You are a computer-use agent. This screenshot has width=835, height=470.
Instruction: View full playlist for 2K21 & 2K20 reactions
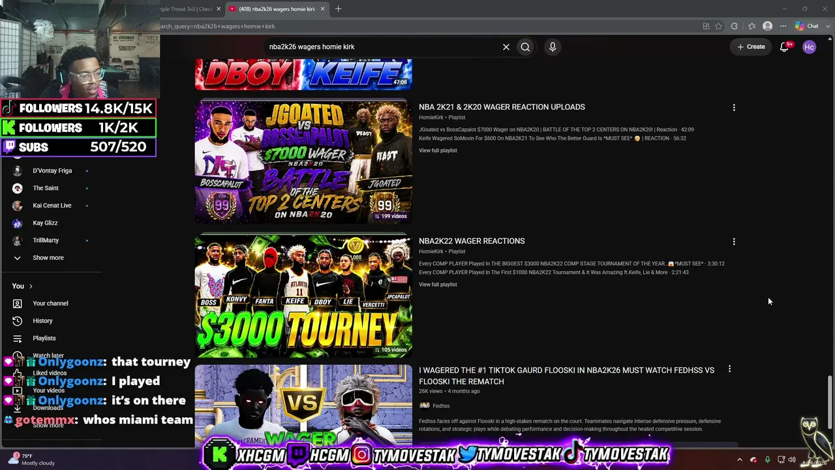click(x=438, y=151)
